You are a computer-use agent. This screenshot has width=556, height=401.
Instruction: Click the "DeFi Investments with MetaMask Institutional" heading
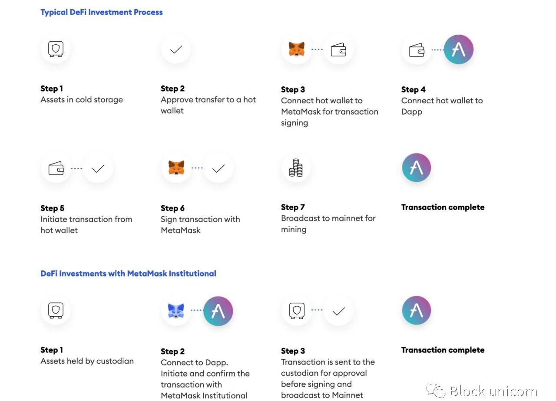(128, 273)
